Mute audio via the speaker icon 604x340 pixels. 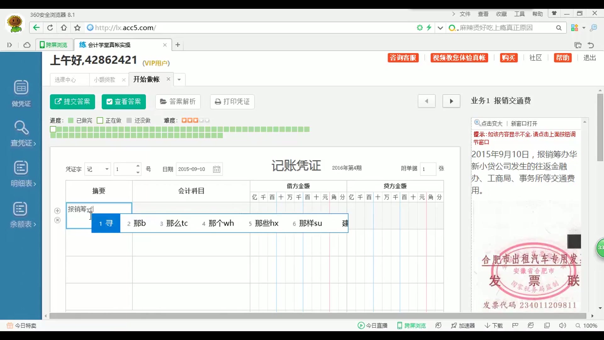(x=563, y=326)
